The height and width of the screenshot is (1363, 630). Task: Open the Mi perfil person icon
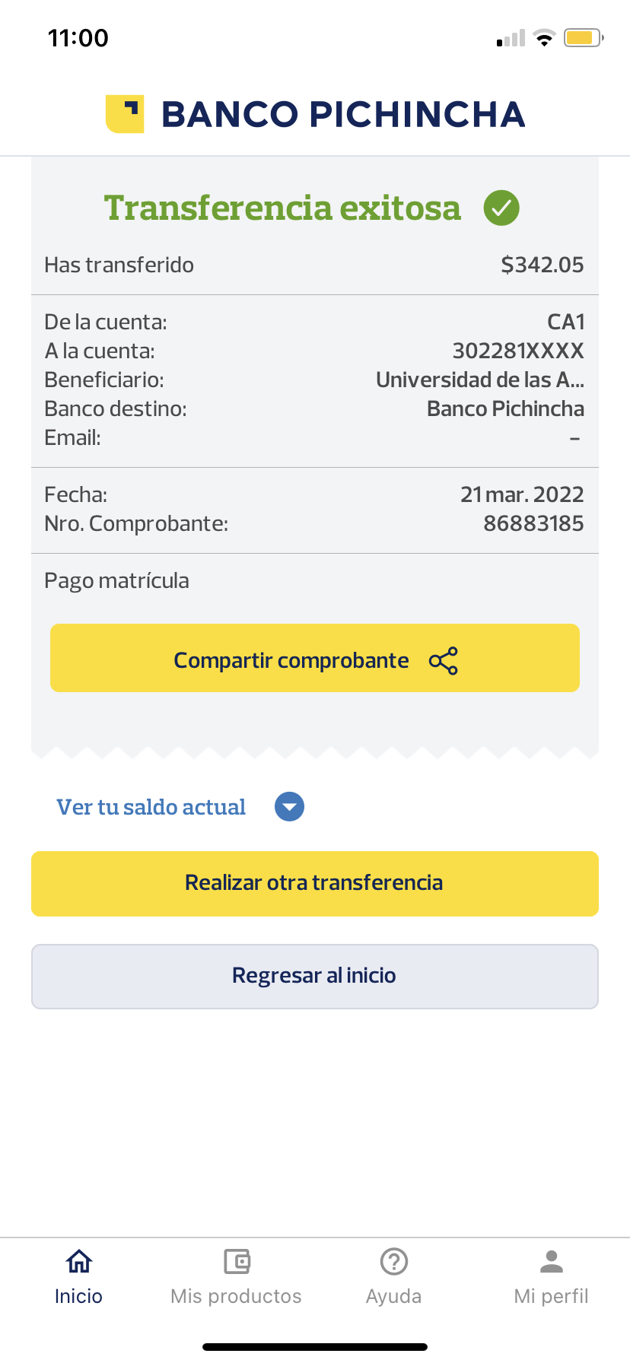(x=551, y=1262)
